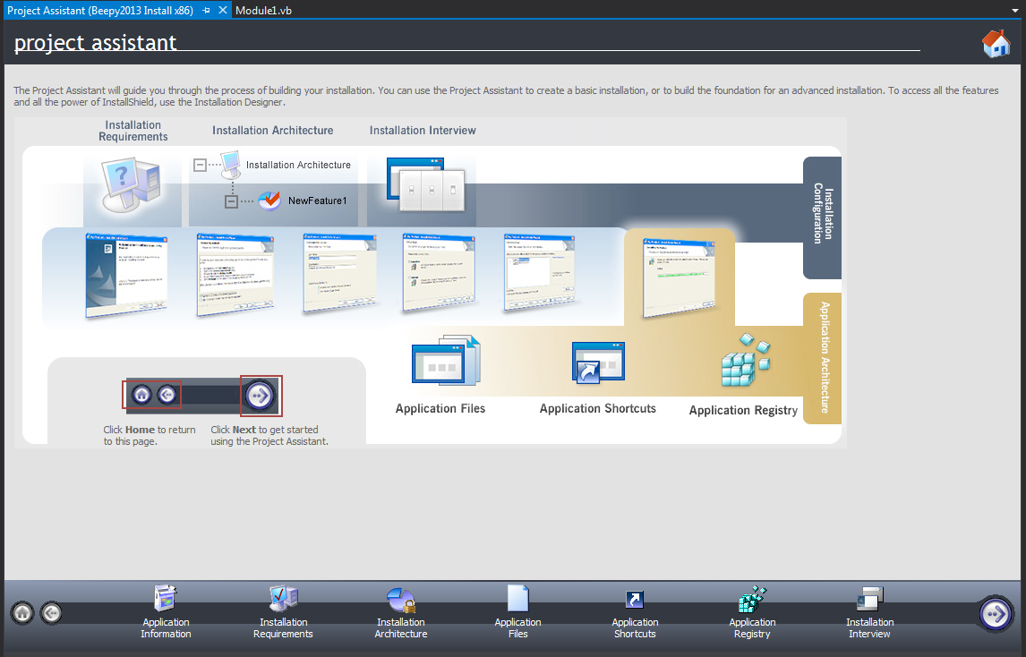Open Installation Requirements from the bottom bar
The width and height of the screenshot is (1026, 657).
pyautogui.click(x=283, y=599)
